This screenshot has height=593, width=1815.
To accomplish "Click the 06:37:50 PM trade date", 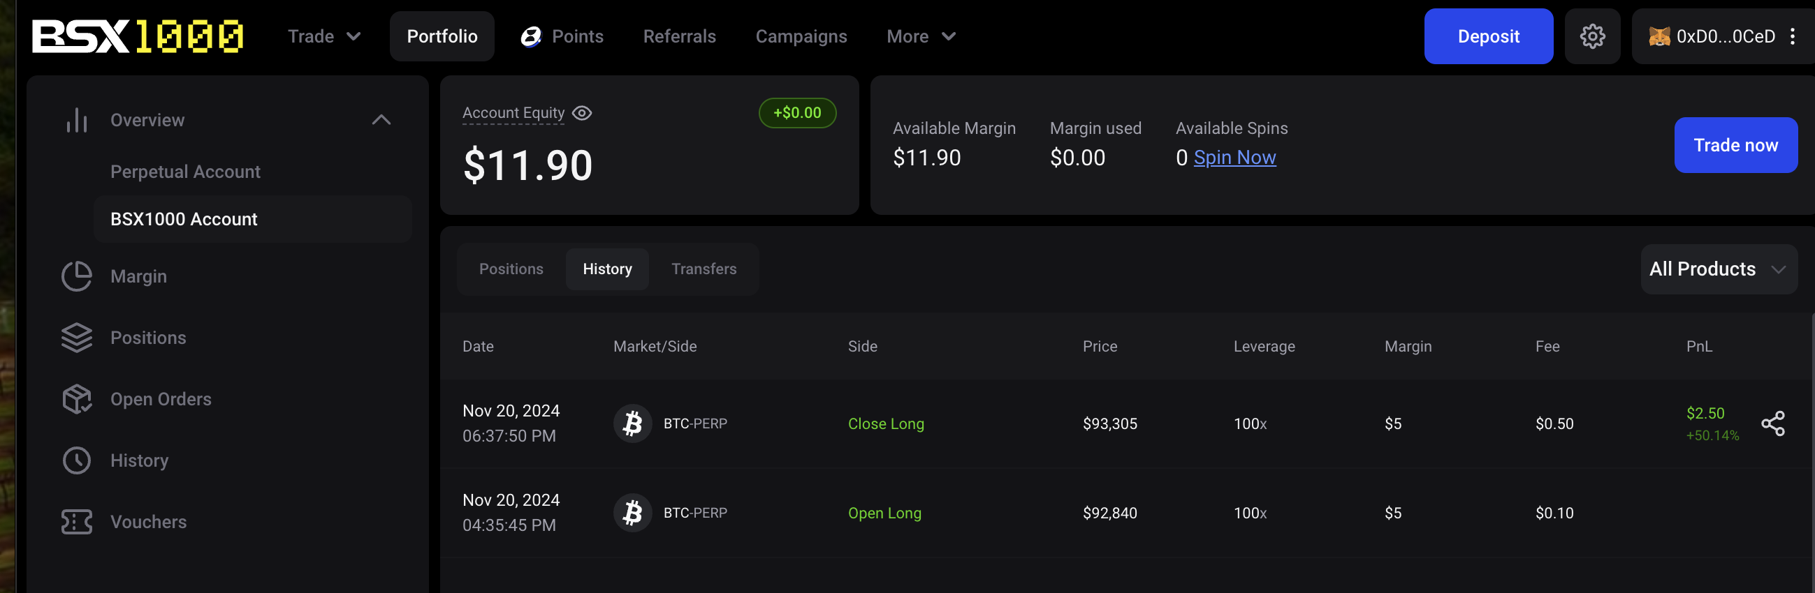I will pyautogui.click(x=509, y=436).
